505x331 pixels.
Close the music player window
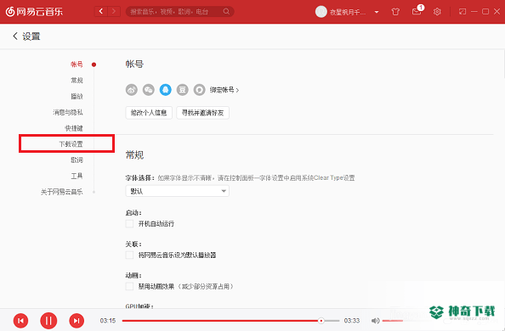click(x=497, y=12)
